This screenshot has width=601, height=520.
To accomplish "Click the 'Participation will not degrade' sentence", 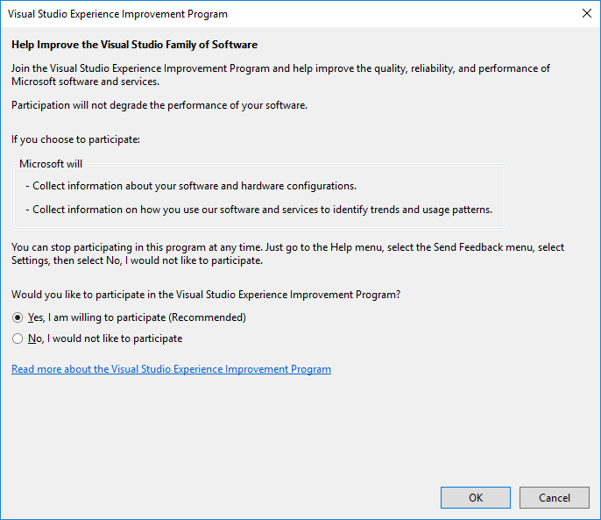I will point(159,105).
